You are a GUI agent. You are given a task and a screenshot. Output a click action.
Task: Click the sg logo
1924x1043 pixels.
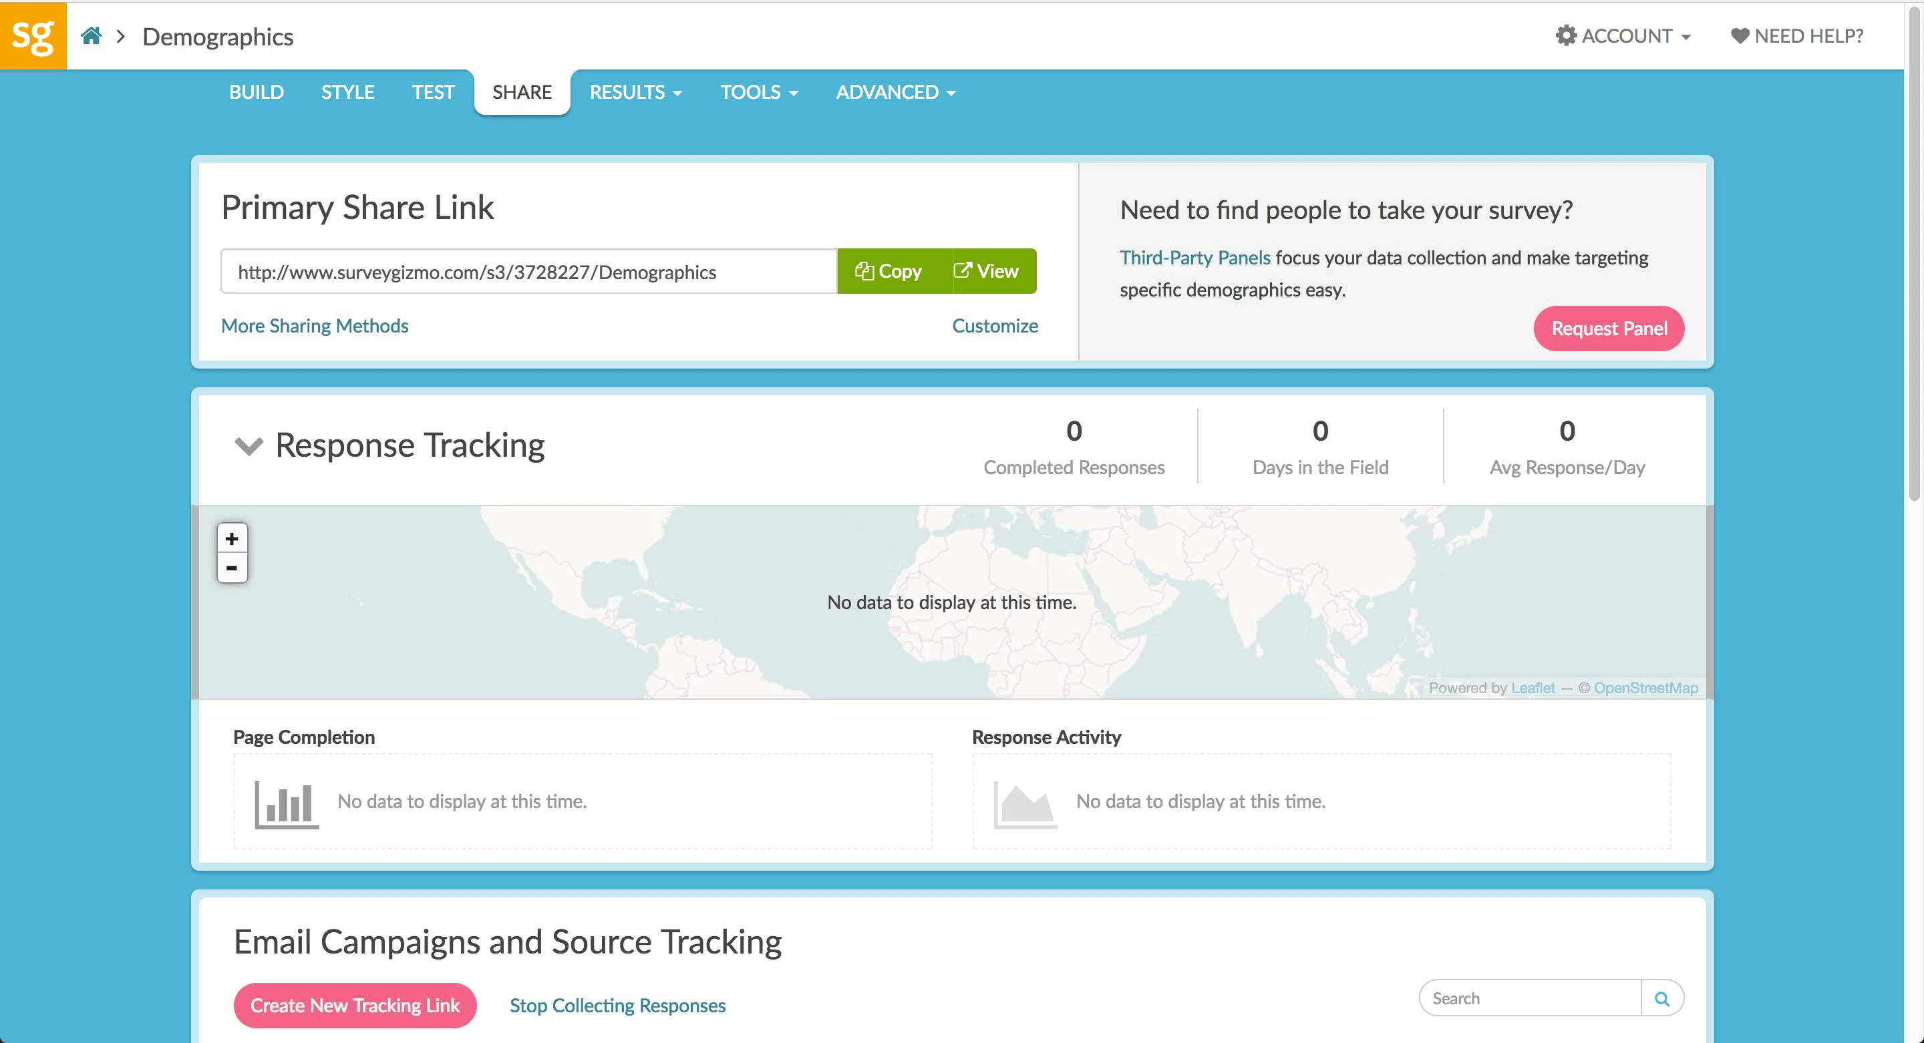pyautogui.click(x=33, y=33)
